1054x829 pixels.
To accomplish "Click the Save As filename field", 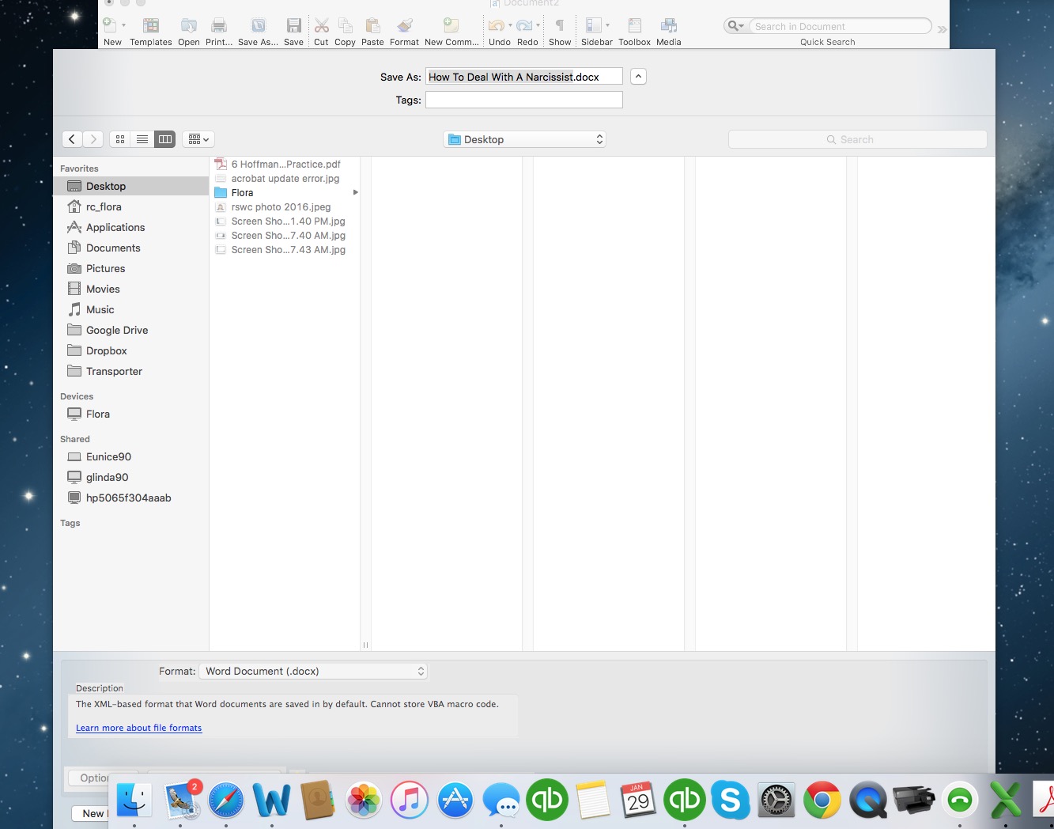I will point(524,77).
